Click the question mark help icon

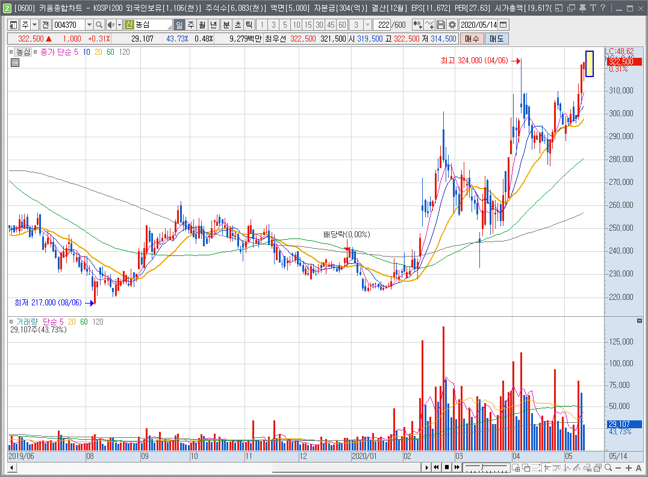pos(603,8)
